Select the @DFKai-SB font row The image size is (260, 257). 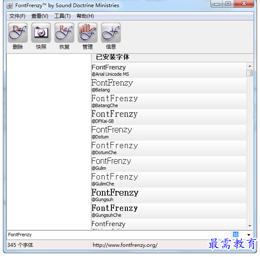[x=169, y=117]
